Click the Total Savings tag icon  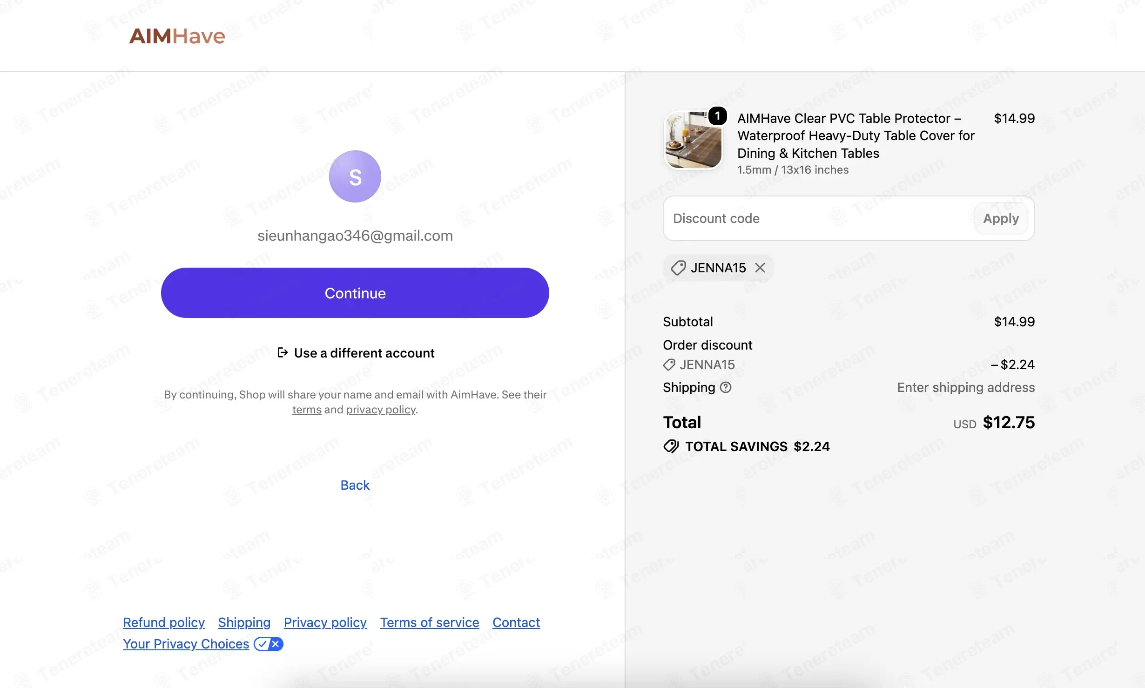[671, 446]
